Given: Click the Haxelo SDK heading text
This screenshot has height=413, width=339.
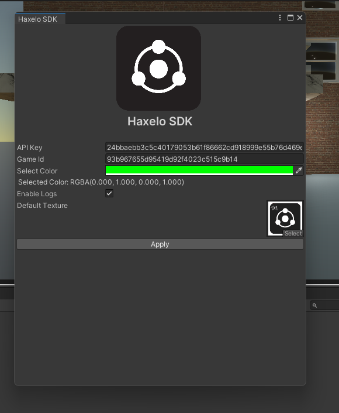Looking at the screenshot, I should click(x=160, y=121).
